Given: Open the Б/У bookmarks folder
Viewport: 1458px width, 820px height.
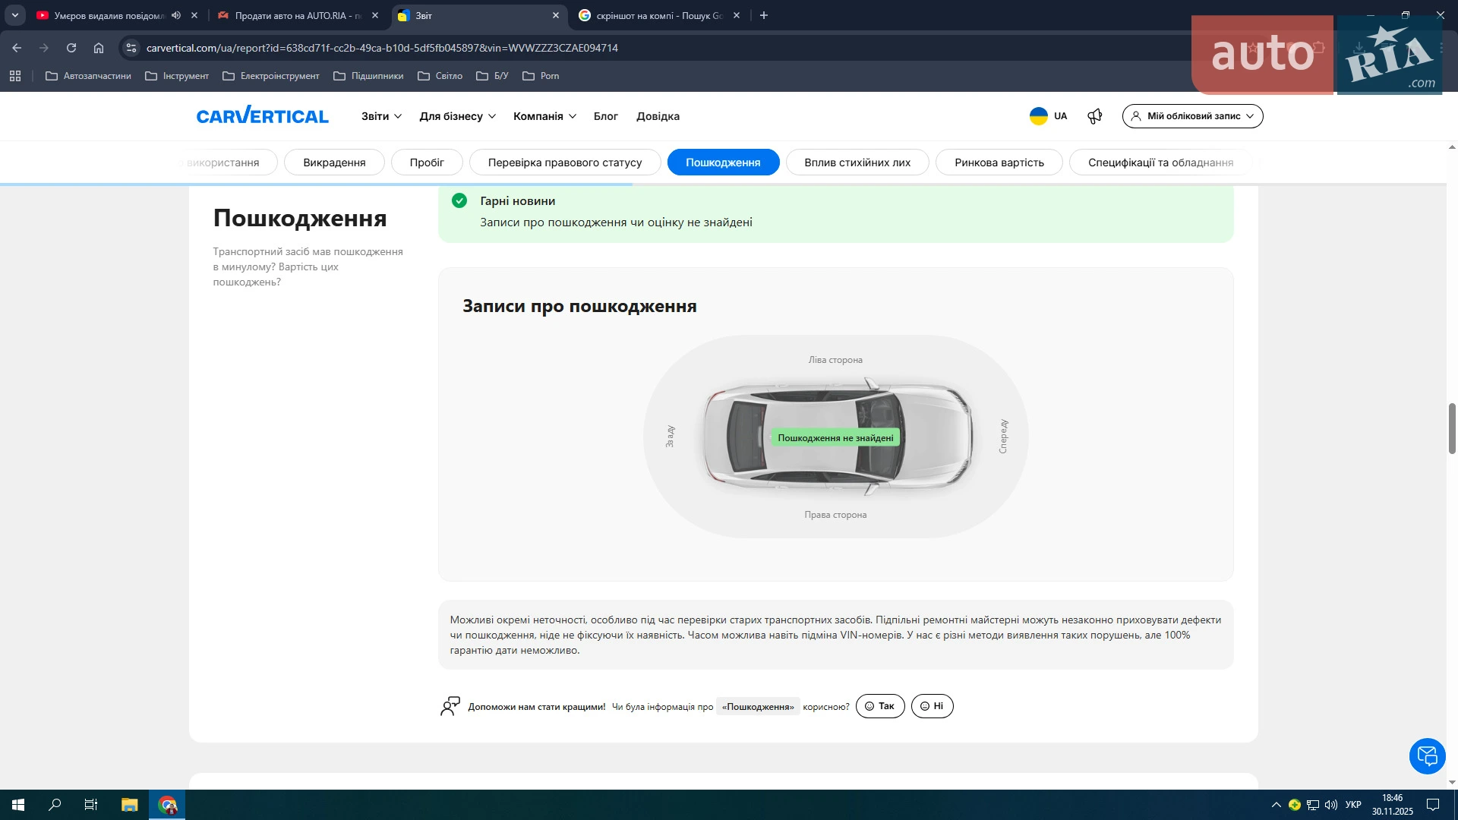Looking at the screenshot, I should point(492,76).
